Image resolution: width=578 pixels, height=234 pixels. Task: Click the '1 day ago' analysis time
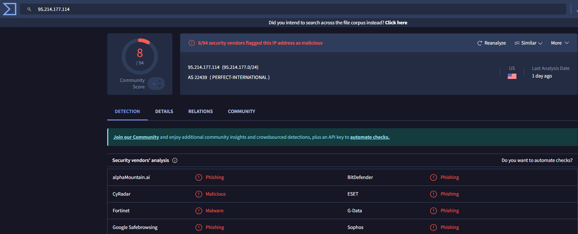pyautogui.click(x=542, y=76)
